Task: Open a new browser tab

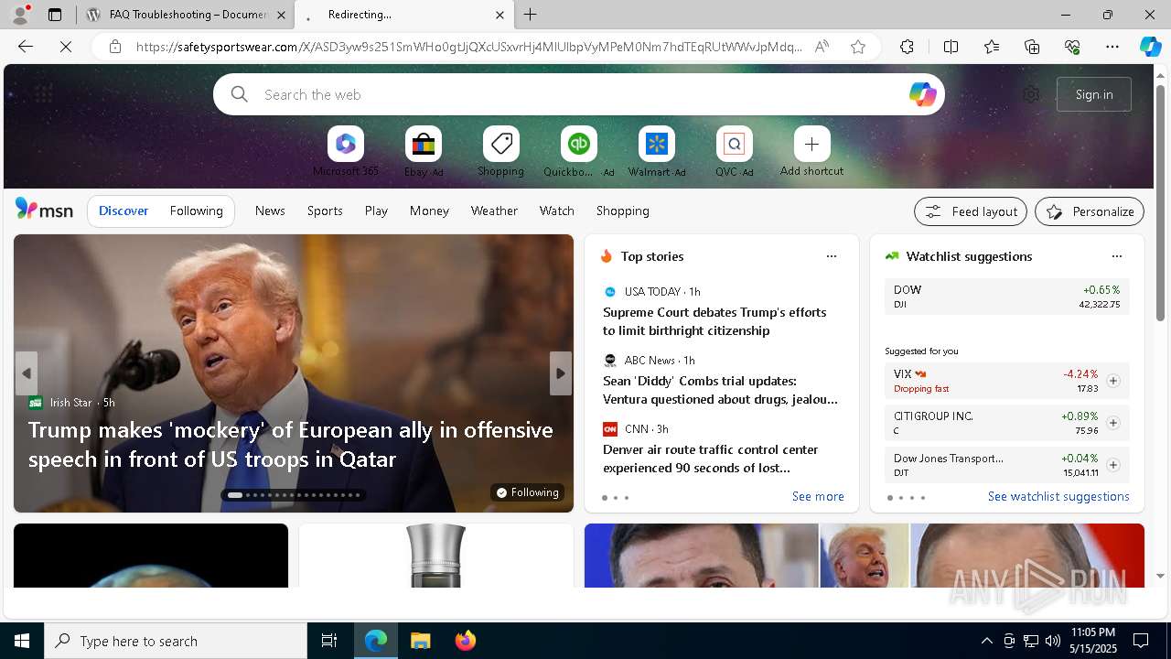Action: click(x=531, y=15)
